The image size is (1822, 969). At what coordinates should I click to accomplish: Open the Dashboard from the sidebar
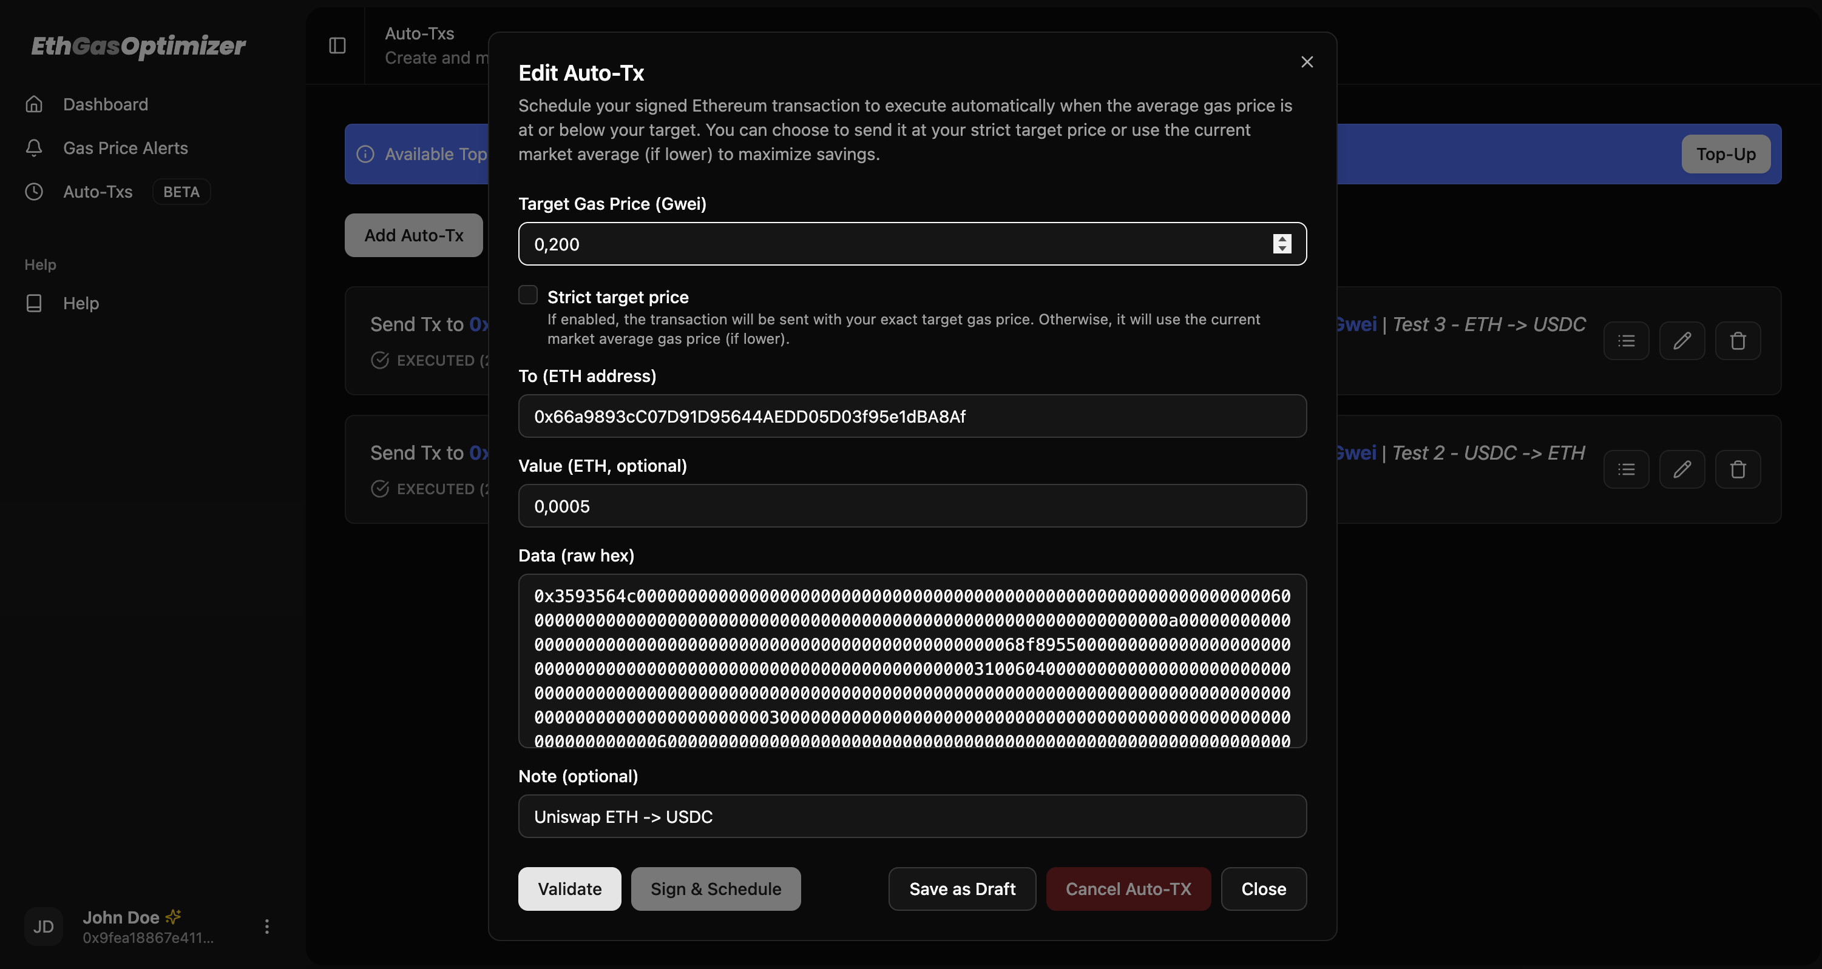(x=106, y=104)
